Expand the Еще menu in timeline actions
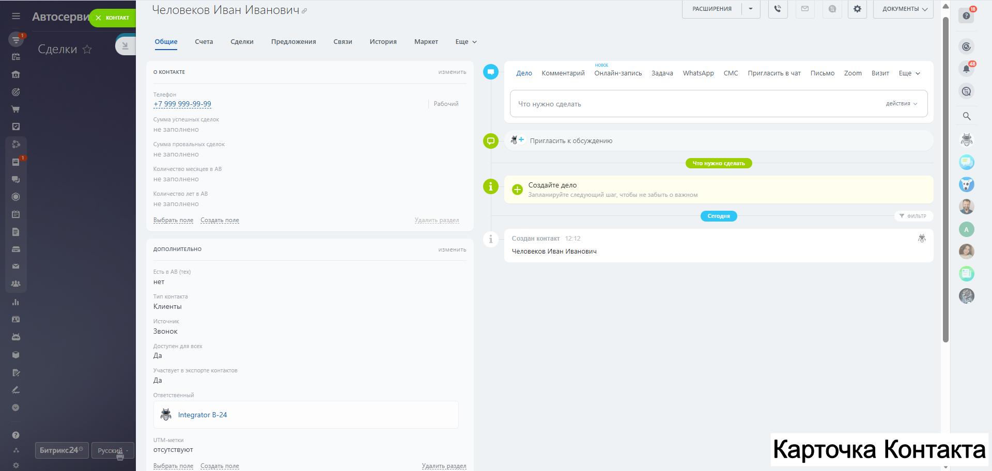992x471 pixels. [x=909, y=73]
